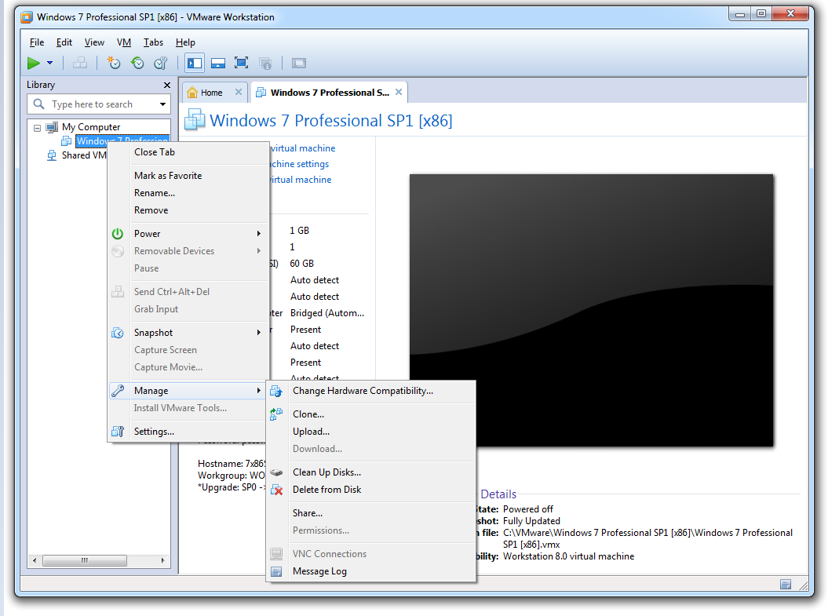Select Clone... from the Manage submenu
This screenshot has width=828, height=616.
(x=308, y=414)
